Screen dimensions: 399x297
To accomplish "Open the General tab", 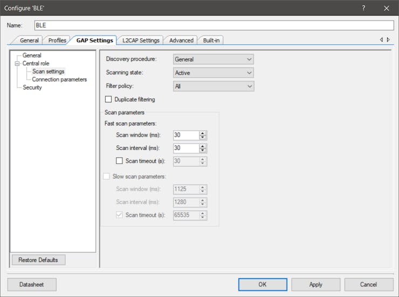I will [x=29, y=40].
